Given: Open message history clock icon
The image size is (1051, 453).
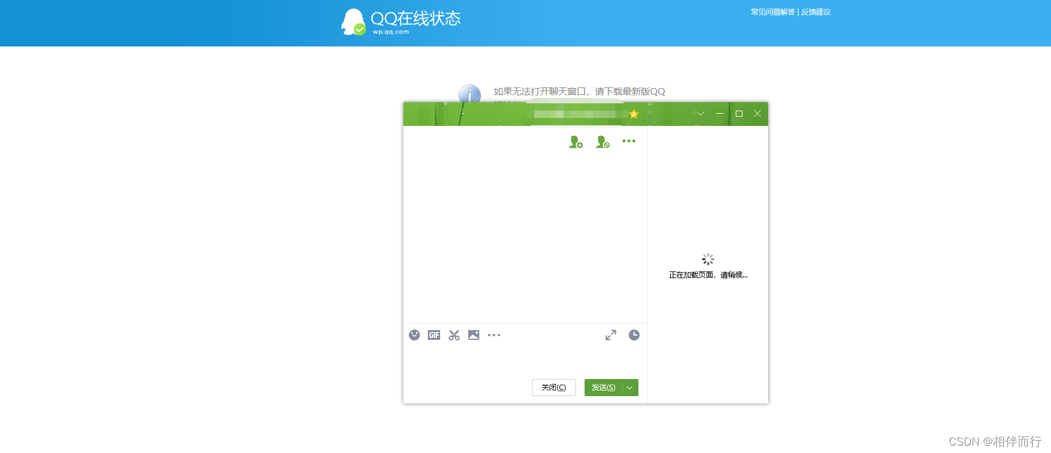Looking at the screenshot, I should click(634, 335).
